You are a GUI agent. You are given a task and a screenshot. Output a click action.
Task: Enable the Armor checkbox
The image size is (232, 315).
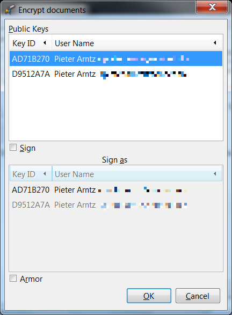tap(13, 279)
